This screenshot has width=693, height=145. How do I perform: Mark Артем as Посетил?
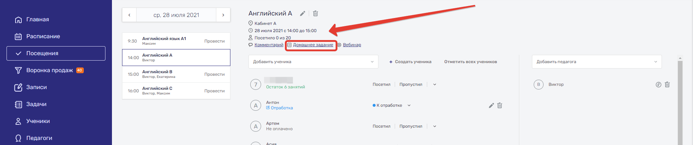[x=381, y=126]
